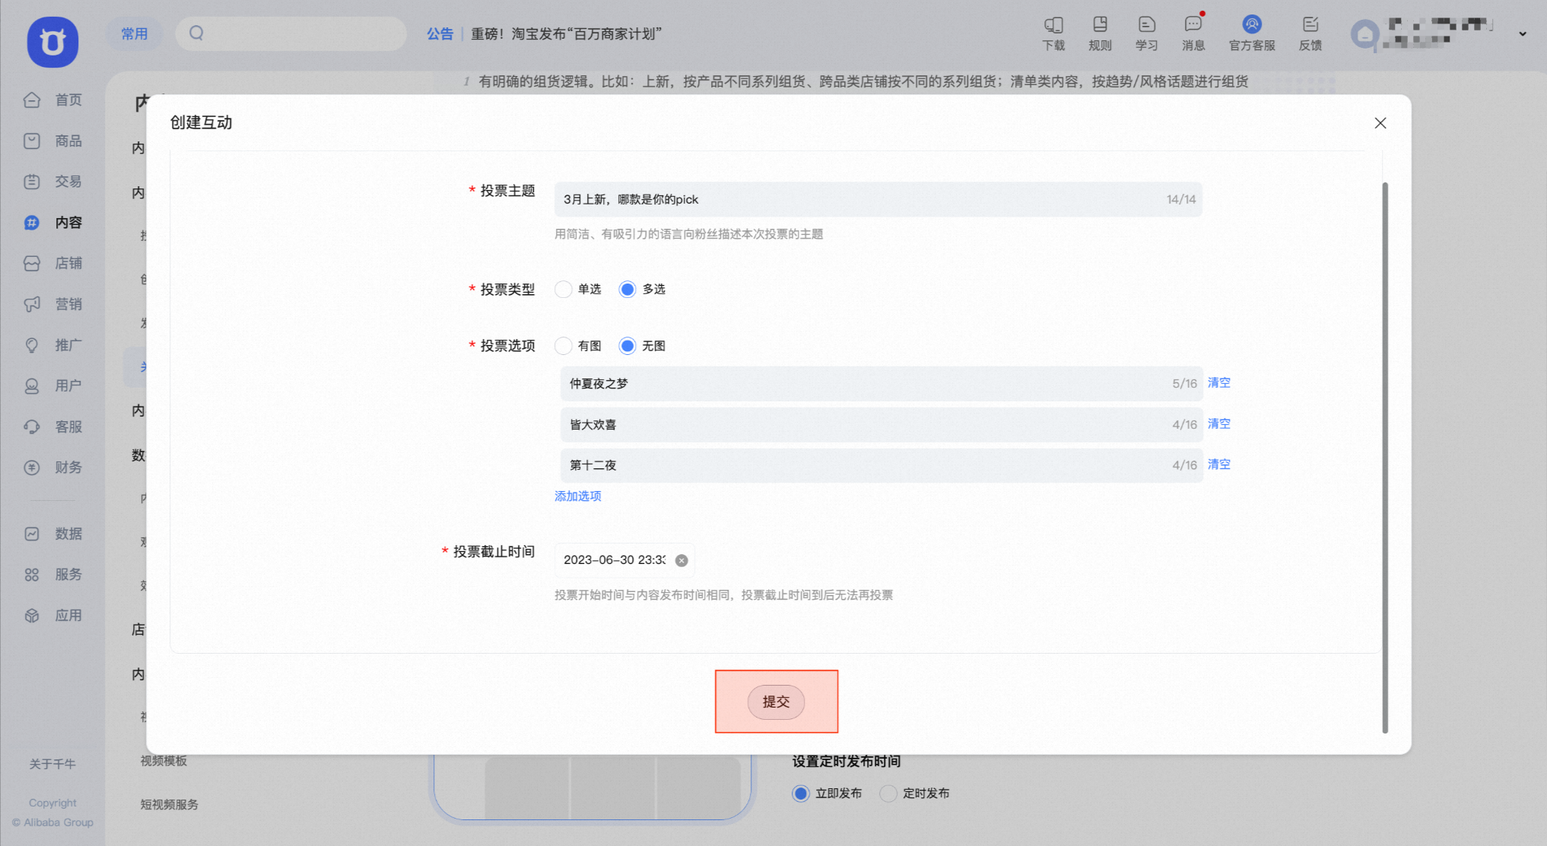Viewport: 1547px width, 846px height.
Task: Open 用户 in sidebar
Action: 53,385
